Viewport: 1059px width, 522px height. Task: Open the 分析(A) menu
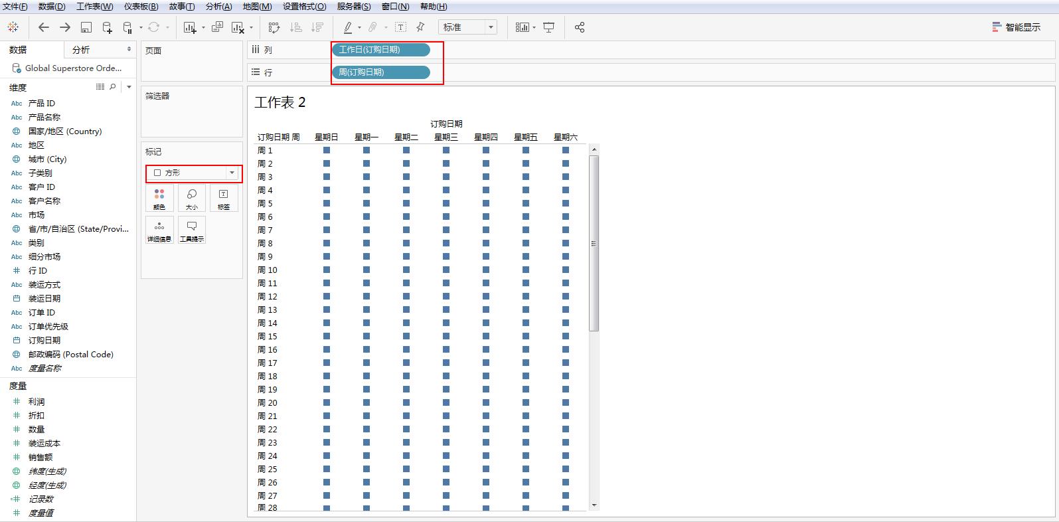[218, 7]
